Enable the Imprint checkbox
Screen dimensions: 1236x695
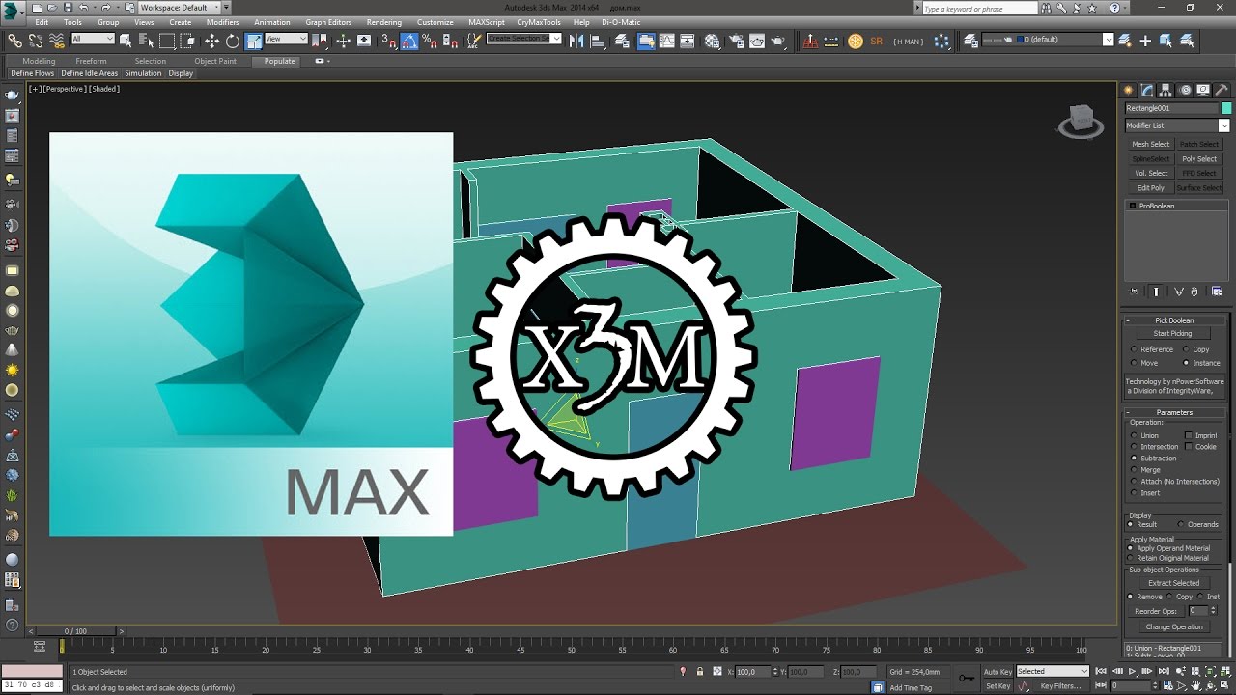point(1189,435)
